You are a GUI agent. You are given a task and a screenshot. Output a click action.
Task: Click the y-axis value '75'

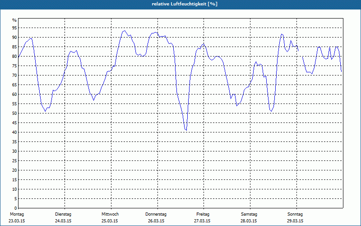click(x=14, y=66)
